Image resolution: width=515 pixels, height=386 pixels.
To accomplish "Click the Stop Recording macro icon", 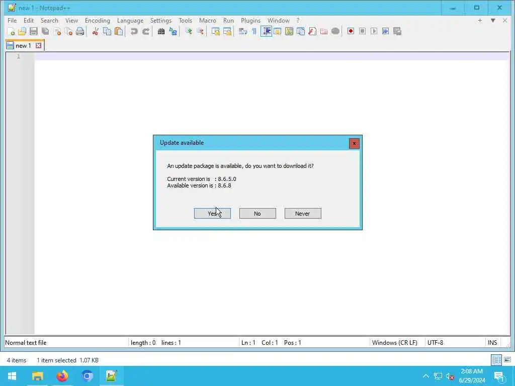I will click(x=362, y=32).
